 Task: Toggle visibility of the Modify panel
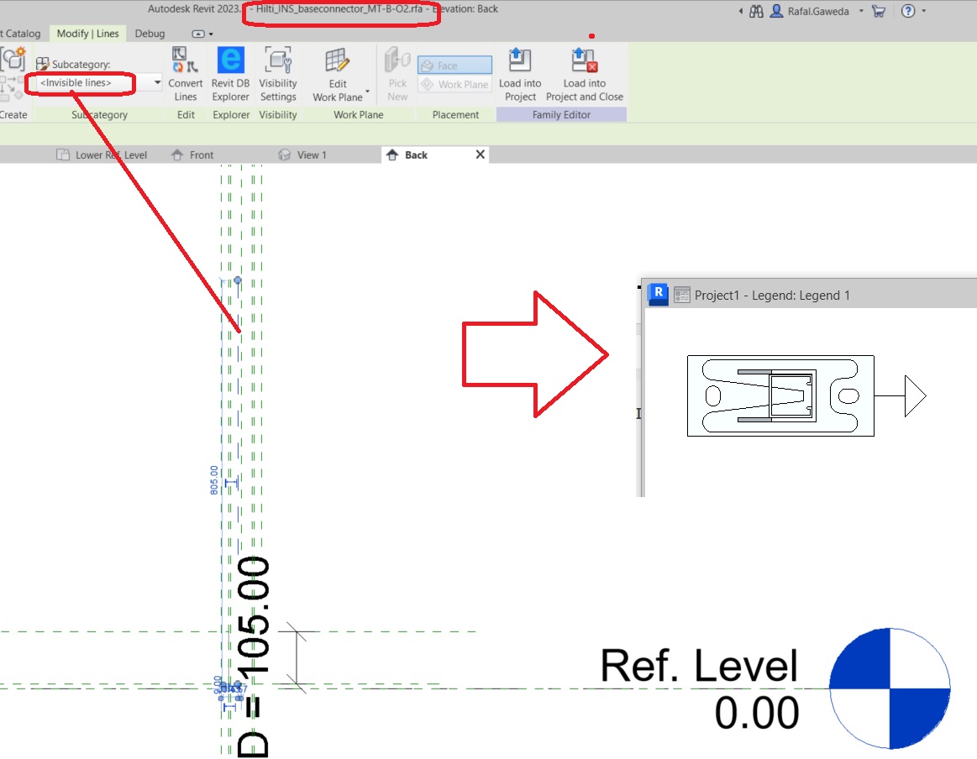(x=199, y=34)
